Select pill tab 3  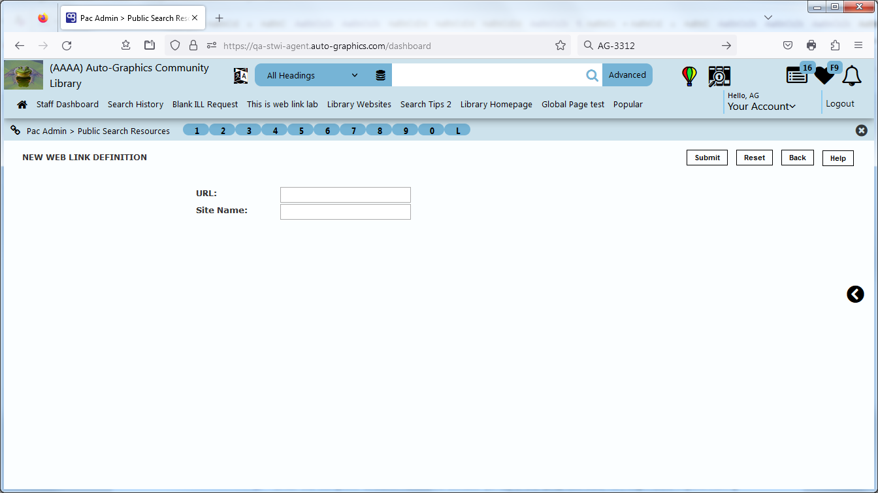[249, 130]
